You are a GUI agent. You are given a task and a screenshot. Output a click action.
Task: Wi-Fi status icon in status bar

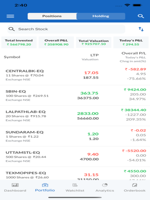(127, 5)
